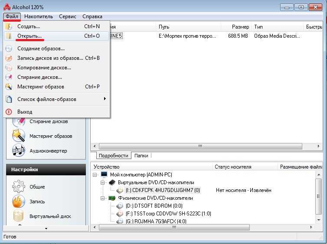
Task: Select Мастеринг образов menu entry
Action: pos(56,87)
